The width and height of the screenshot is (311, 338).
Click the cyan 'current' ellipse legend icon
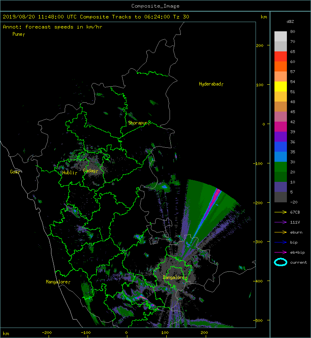coord(280,262)
